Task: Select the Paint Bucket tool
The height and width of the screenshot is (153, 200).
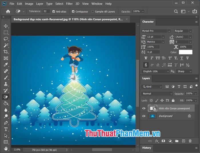Action: (6, 103)
